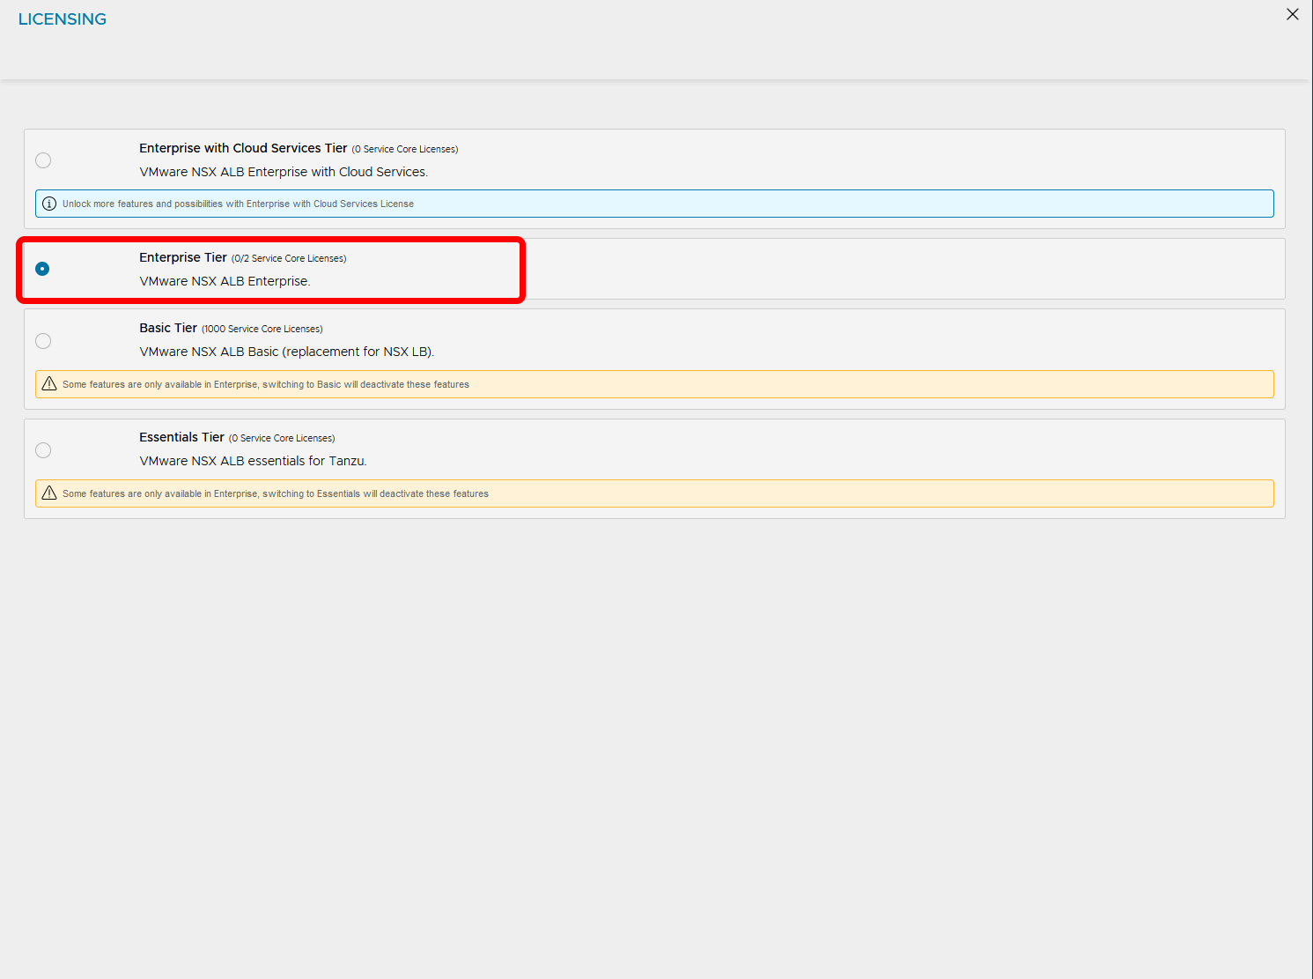Click 'VMware NSX ALB Basic (replacement for NSX LB).' text
The image size is (1313, 979).
tap(287, 352)
